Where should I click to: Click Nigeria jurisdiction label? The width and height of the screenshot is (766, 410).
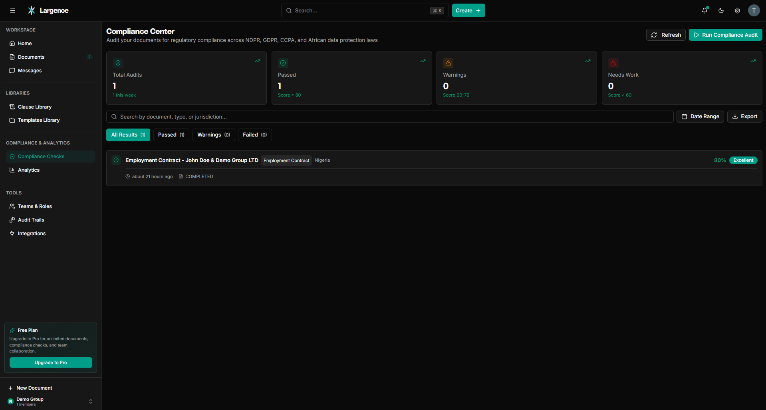[322, 160]
